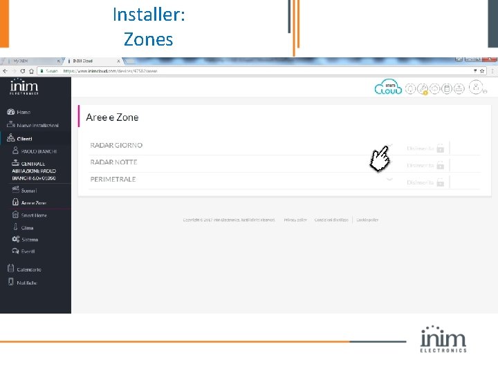
Task: Click the Scenari icon in sidebar
Action: pyautogui.click(x=15, y=189)
